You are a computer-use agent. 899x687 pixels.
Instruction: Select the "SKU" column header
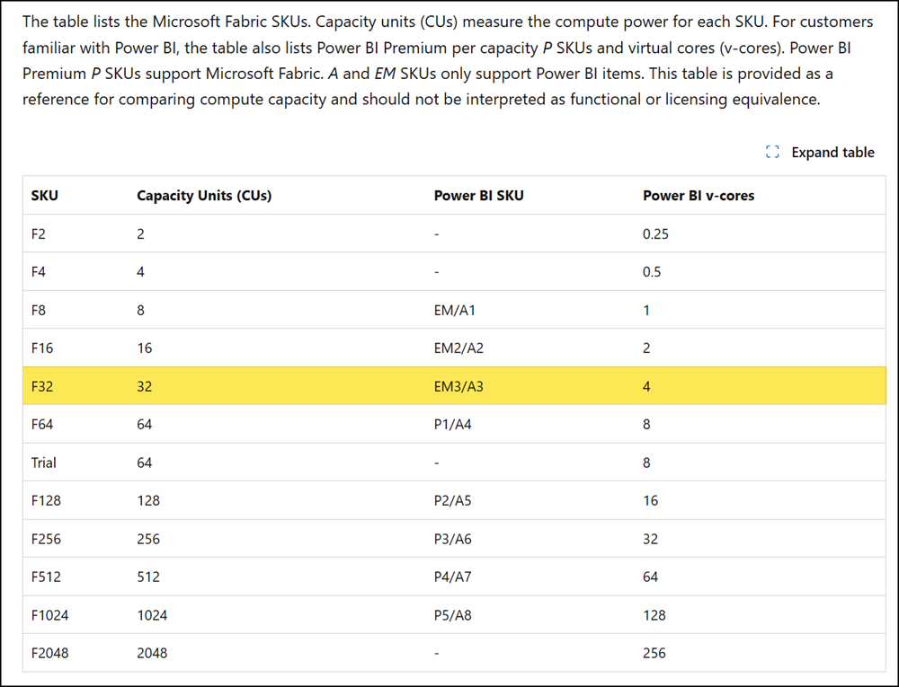44,196
